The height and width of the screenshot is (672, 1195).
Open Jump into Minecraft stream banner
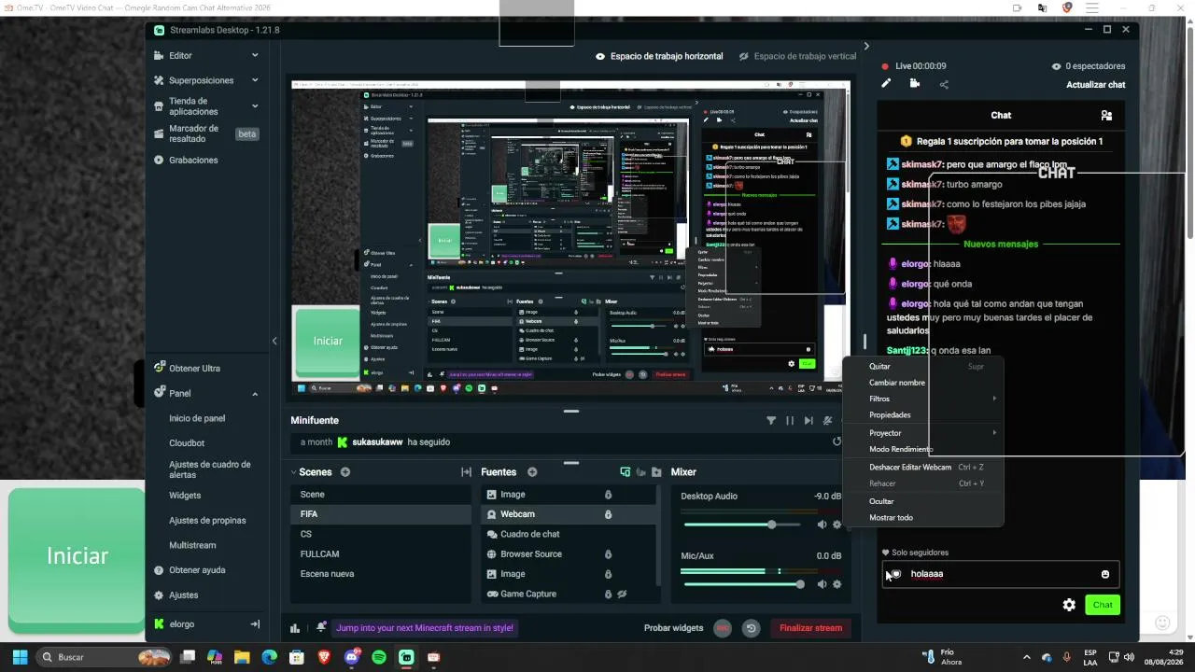click(x=425, y=628)
